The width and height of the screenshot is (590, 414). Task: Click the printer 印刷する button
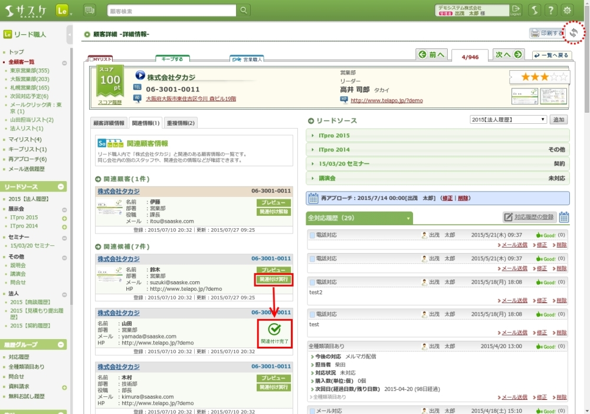point(547,33)
